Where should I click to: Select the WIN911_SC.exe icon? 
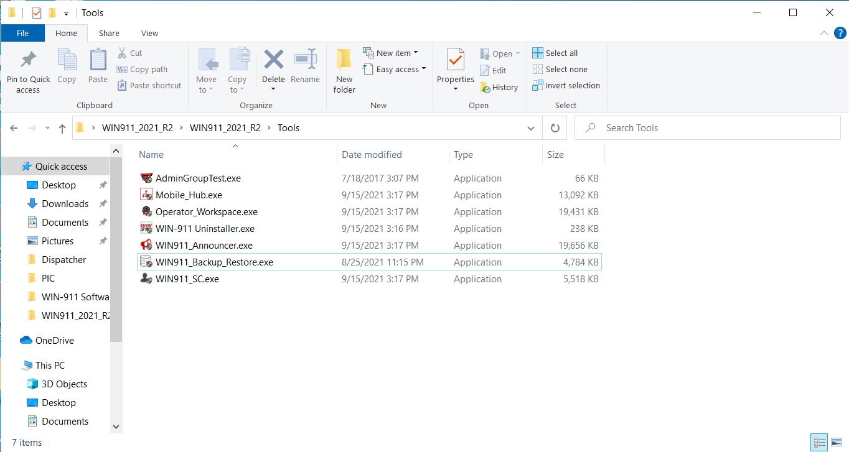point(146,279)
